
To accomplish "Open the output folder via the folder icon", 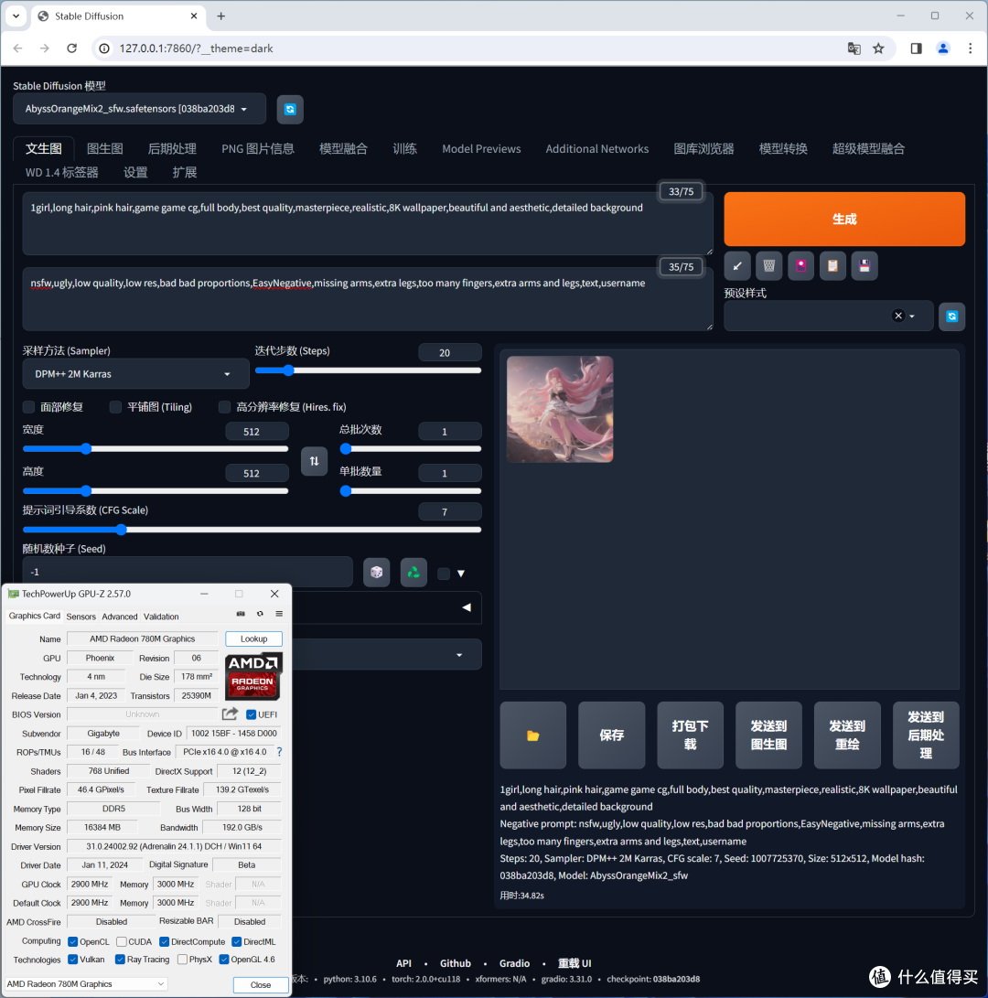I will click(532, 735).
